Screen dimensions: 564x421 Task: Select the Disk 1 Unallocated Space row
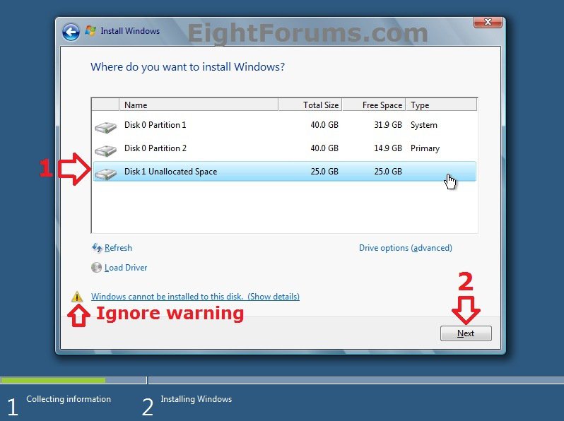tap(285, 172)
